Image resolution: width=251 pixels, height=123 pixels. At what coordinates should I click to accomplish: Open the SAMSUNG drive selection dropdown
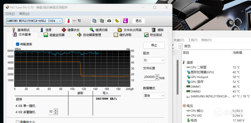tap(34, 21)
